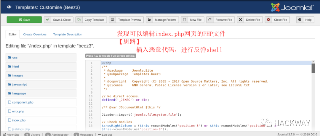Click the @copyright line in the editor
This screenshot has width=320, height=136.
point(186,81)
